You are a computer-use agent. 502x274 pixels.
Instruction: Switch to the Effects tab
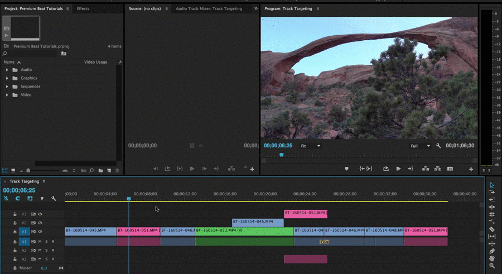[x=83, y=9]
